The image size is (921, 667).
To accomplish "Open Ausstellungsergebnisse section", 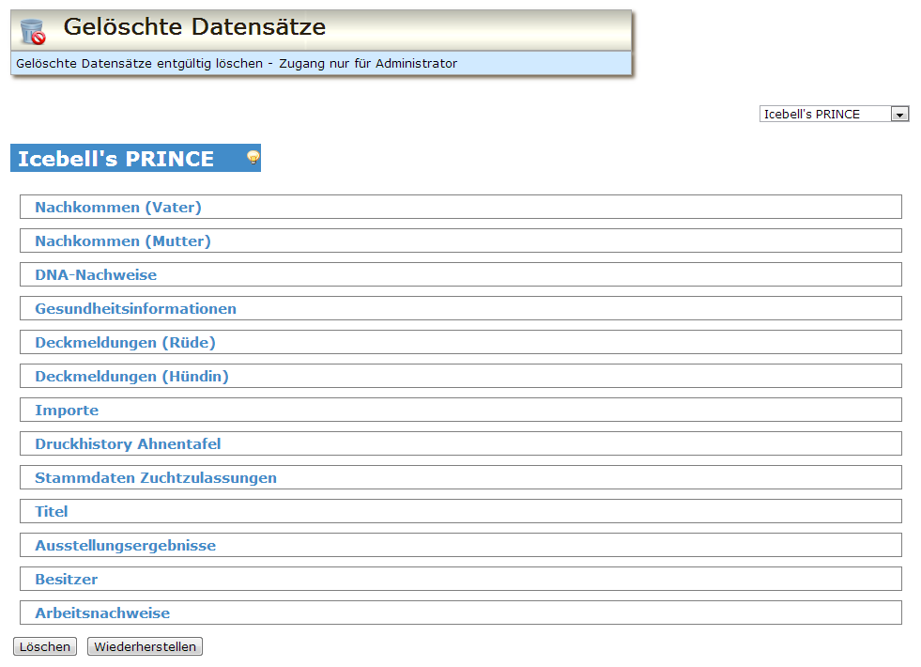I will tap(126, 546).
